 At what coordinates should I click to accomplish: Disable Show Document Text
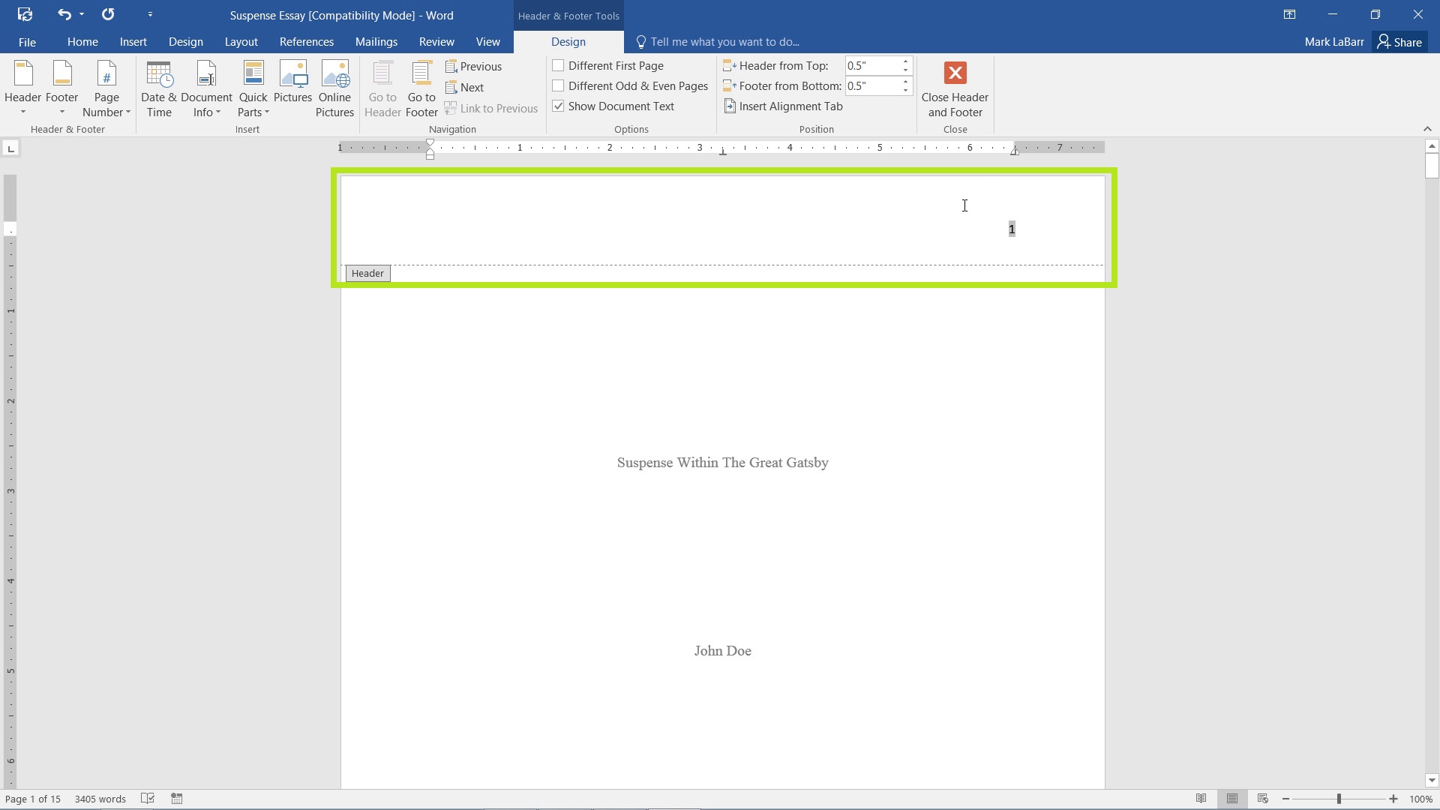[558, 106]
